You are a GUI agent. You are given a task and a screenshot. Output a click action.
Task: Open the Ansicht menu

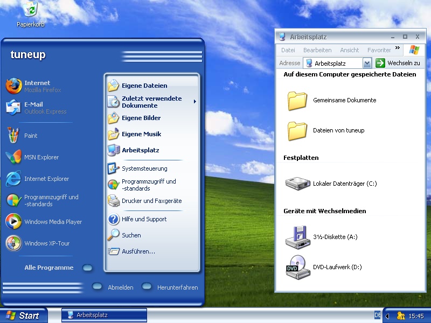(349, 50)
